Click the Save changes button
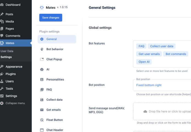This screenshot has width=191, height=132. (x=51, y=18)
